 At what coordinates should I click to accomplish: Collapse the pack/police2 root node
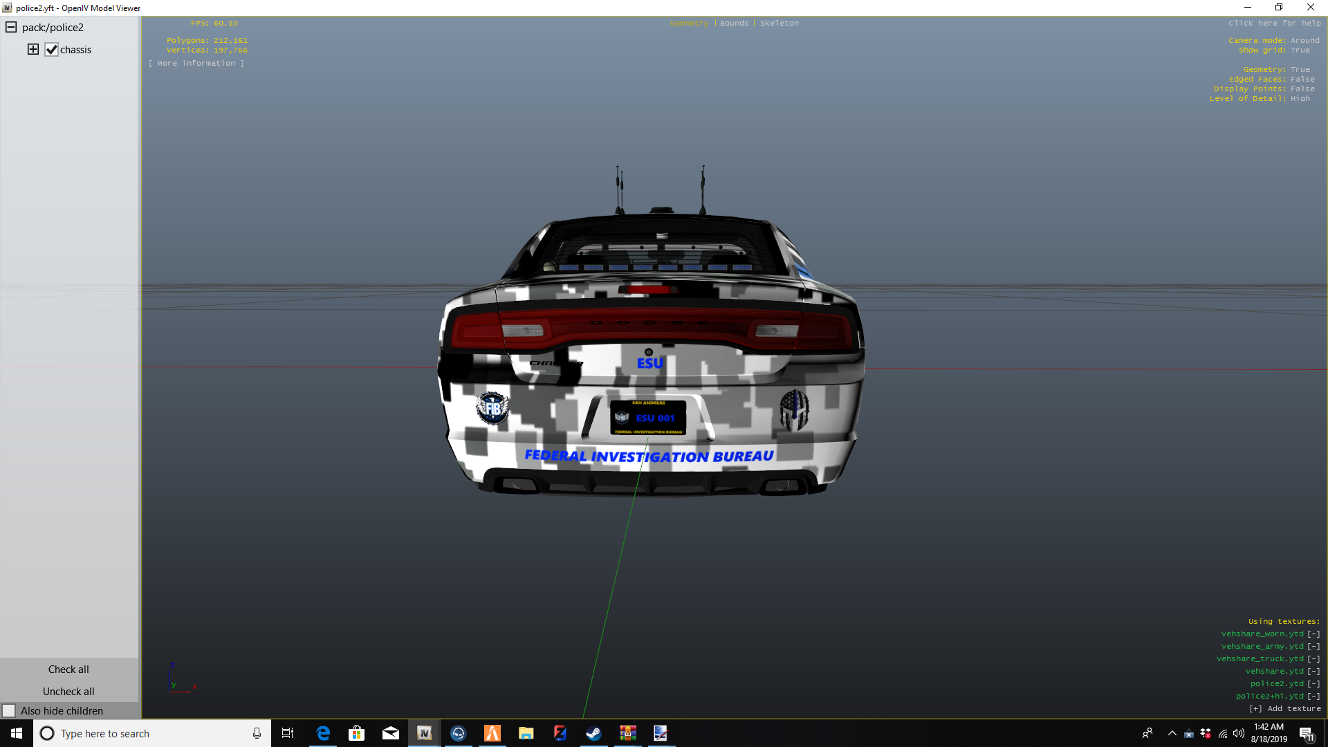point(11,28)
